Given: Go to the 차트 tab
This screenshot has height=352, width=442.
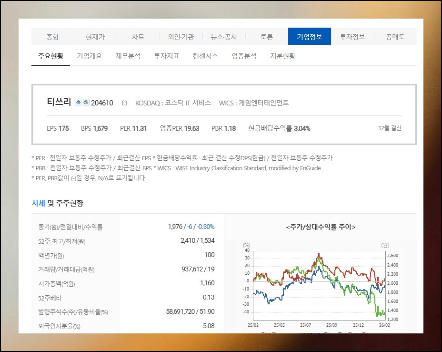Looking at the screenshot, I should coord(138,36).
